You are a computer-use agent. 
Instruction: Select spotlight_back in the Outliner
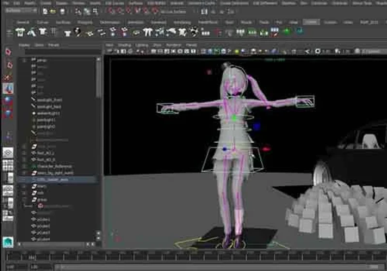(49, 107)
